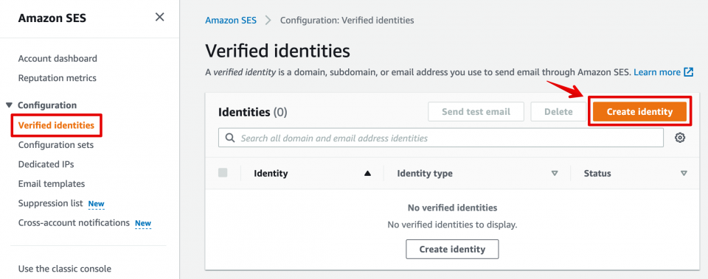Focus the identities search field
708x279 pixels.
point(441,138)
